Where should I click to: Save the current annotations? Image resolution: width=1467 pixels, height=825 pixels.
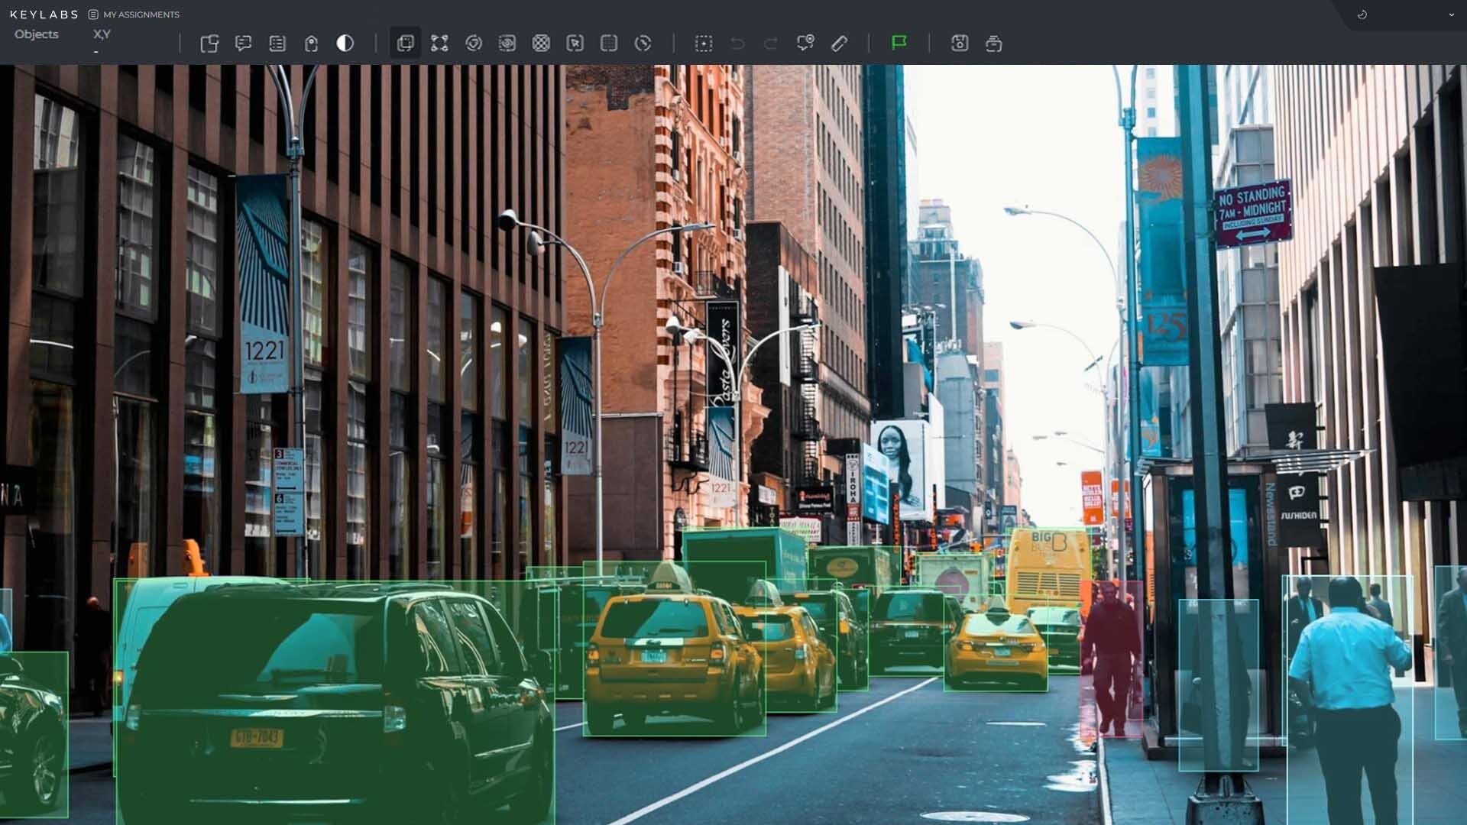960,44
